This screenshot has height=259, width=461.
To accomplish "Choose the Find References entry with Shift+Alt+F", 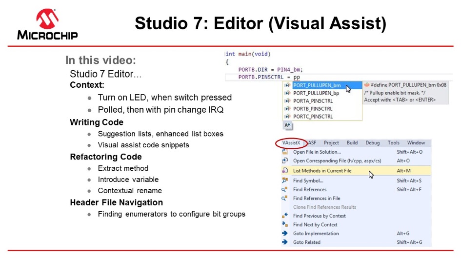I will tap(356, 190).
